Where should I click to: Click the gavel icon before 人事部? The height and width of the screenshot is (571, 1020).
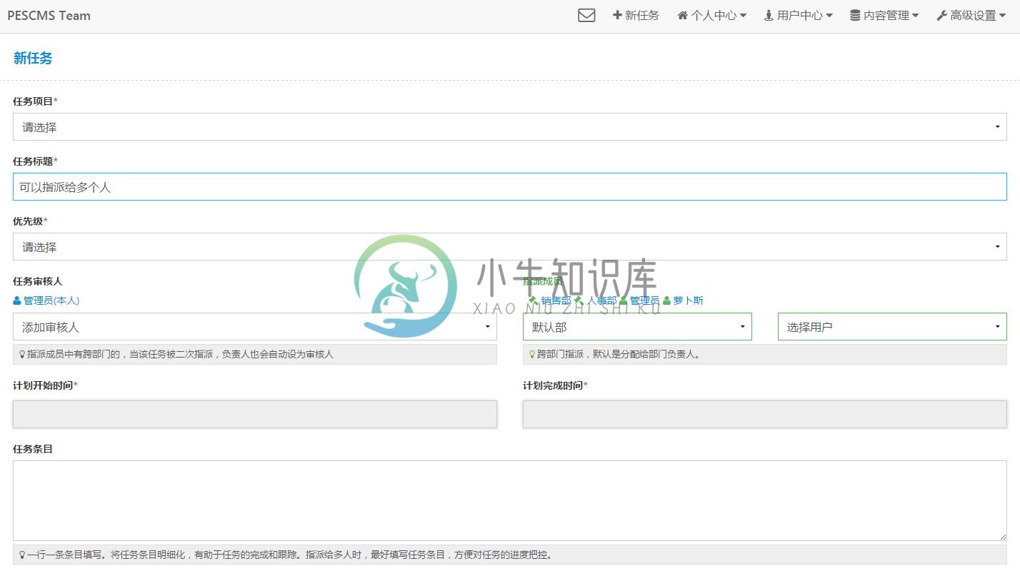579,300
